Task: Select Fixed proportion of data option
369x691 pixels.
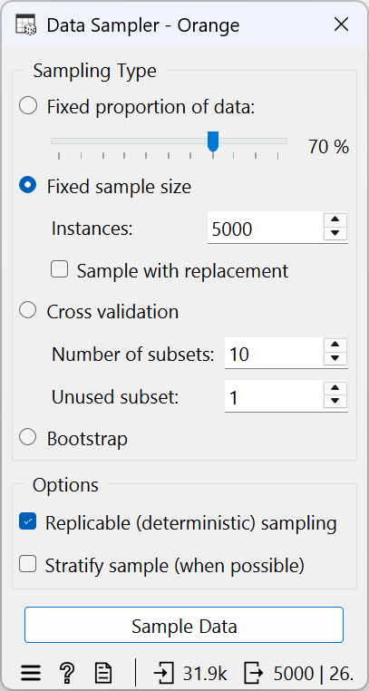Action: click(28, 106)
